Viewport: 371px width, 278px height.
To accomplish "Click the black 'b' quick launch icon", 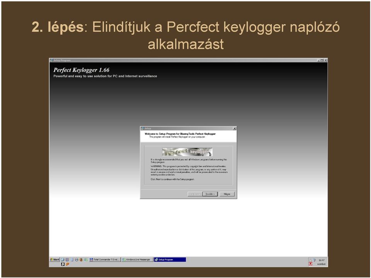I will 63,264.
